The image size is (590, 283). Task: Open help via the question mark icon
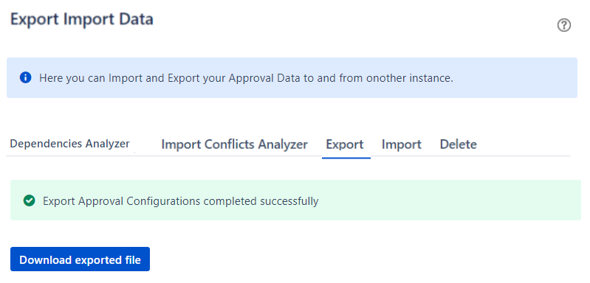pyautogui.click(x=563, y=25)
